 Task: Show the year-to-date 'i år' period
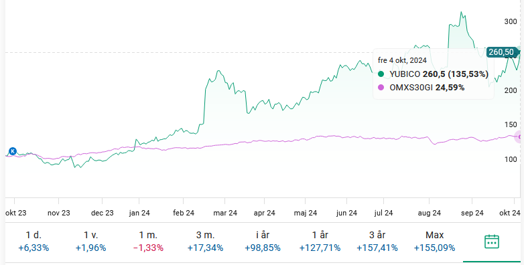[x=263, y=242]
